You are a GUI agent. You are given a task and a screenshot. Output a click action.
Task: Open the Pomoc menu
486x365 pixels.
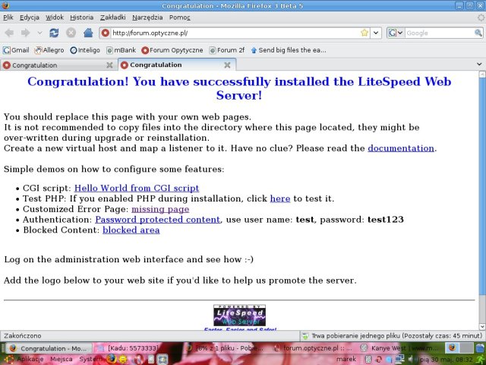coord(179,17)
